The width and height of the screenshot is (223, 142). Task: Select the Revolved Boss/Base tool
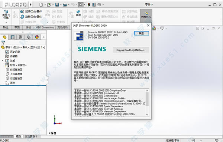(x=31, y=17)
